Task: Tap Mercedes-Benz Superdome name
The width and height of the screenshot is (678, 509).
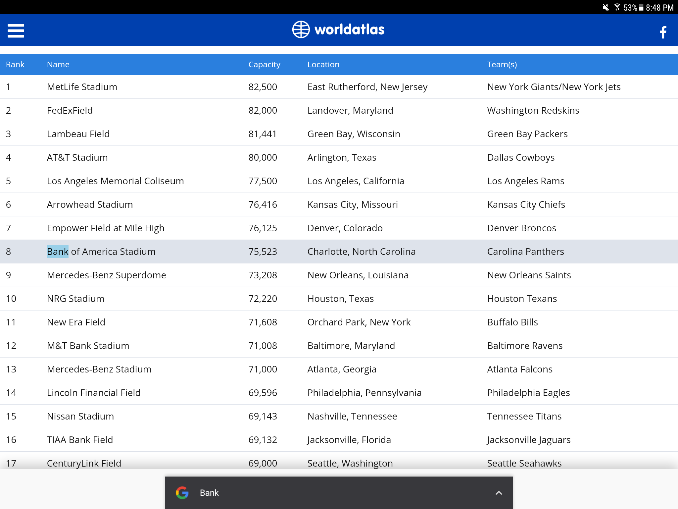Action: click(x=107, y=275)
